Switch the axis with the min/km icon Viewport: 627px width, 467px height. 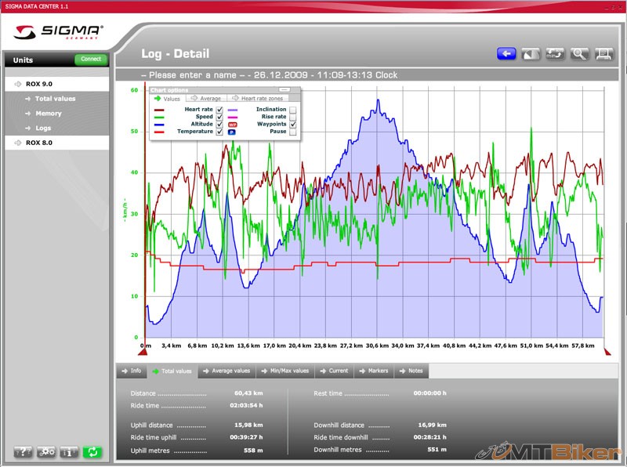click(x=555, y=54)
